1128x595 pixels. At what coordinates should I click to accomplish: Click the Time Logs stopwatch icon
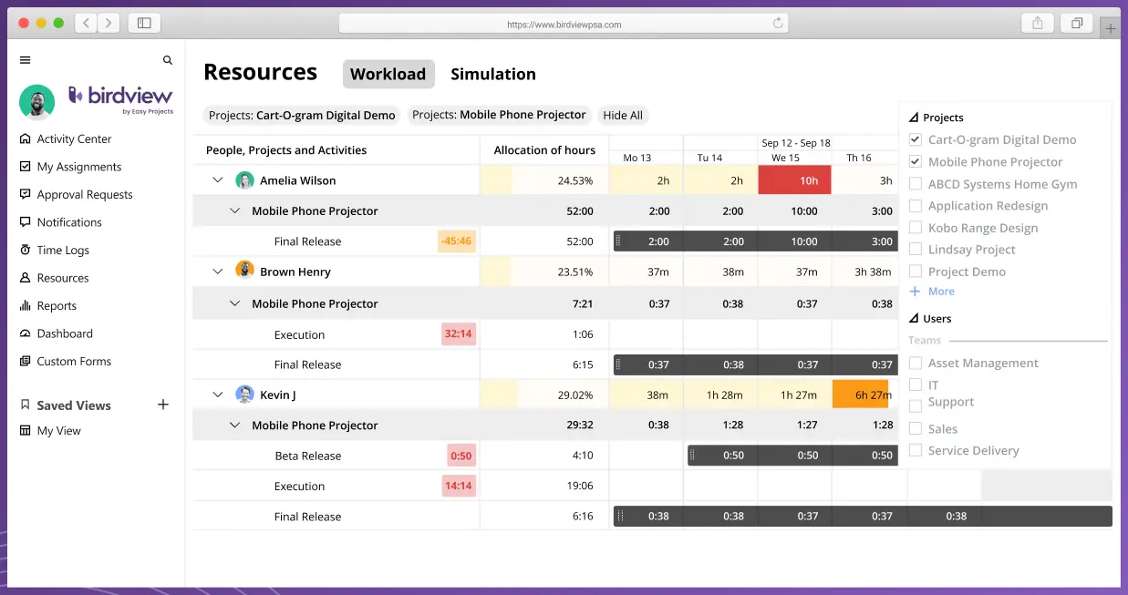[26, 250]
